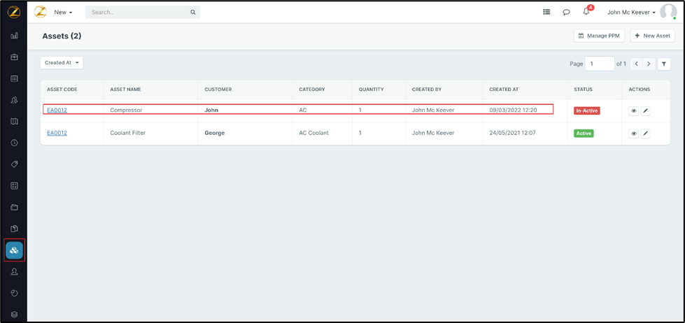Image resolution: width=685 pixels, height=323 pixels.
Task: Open the EA0012 link in Coolant Filter row
Action: pos(57,133)
